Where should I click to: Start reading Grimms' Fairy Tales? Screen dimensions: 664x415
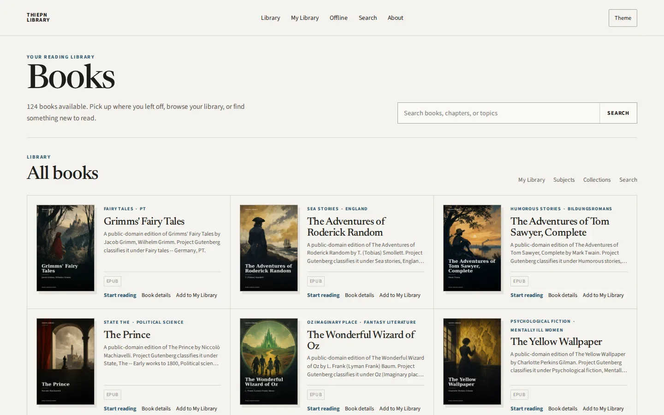[x=120, y=295]
